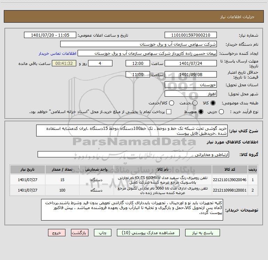
Task: Click the تانا 3060 product name cell
Action: point(163,191)
